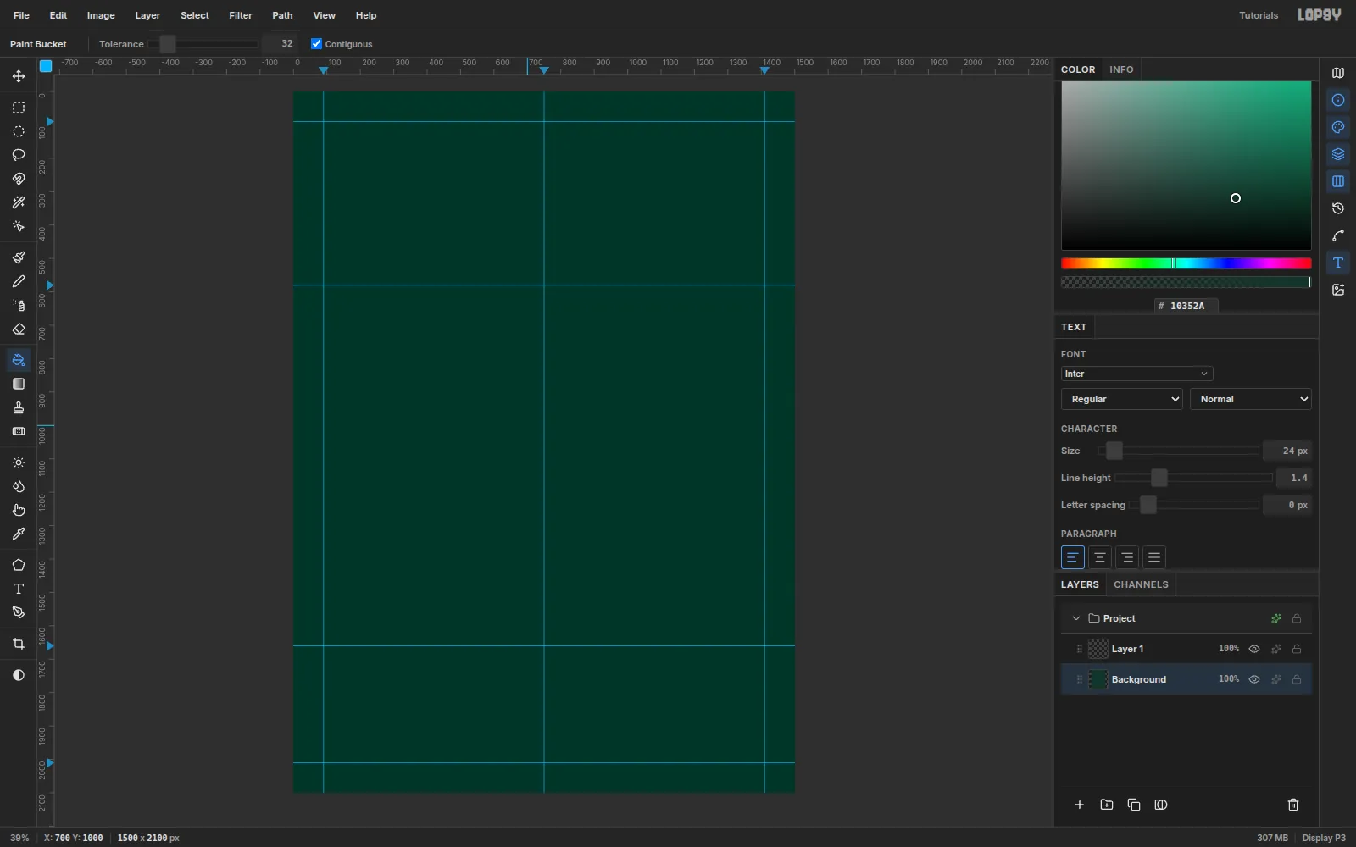1356x847 pixels.
Task: Align paragraph text right
Action: pyautogui.click(x=1127, y=557)
